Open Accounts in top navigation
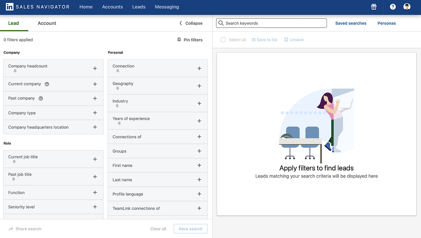The image size is (421, 238). [x=112, y=7]
